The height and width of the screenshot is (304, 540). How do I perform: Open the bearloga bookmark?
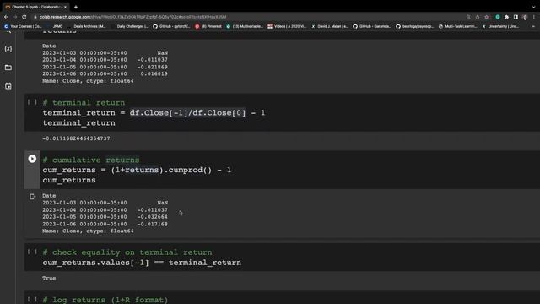coord(414,26)
